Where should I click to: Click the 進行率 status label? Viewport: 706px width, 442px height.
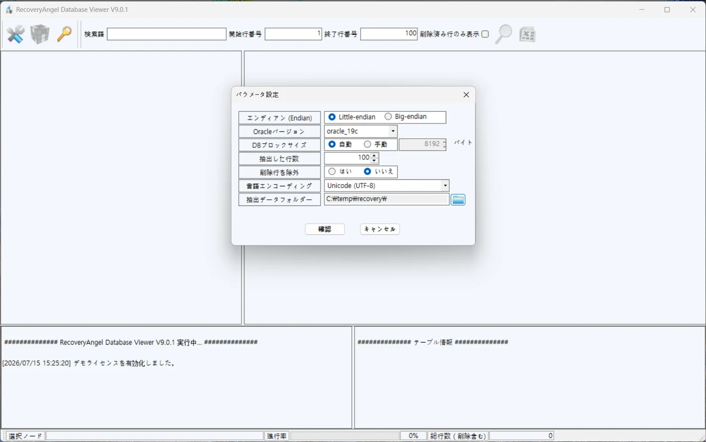276,436
